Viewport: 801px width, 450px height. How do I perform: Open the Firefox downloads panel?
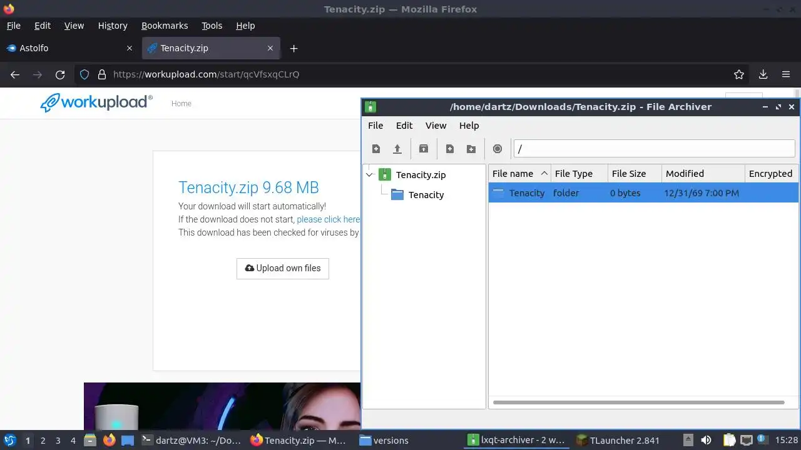click(x=763, y=74)
